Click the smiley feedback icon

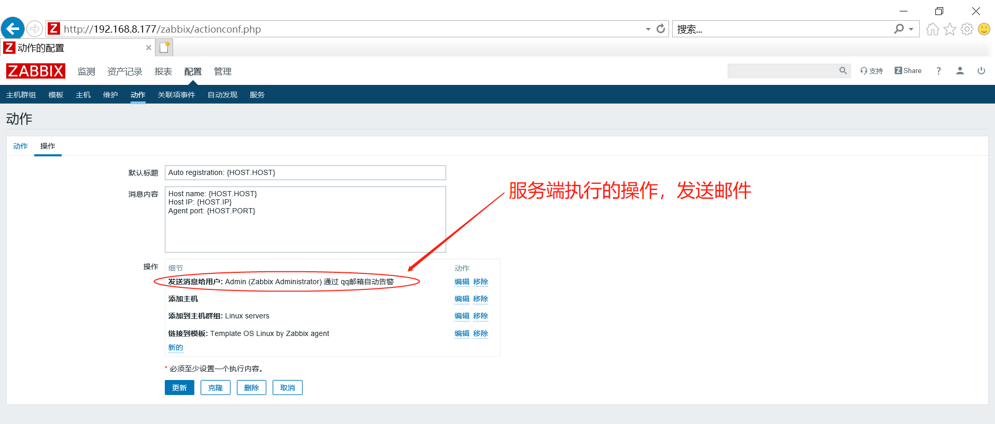click(984, 29)
